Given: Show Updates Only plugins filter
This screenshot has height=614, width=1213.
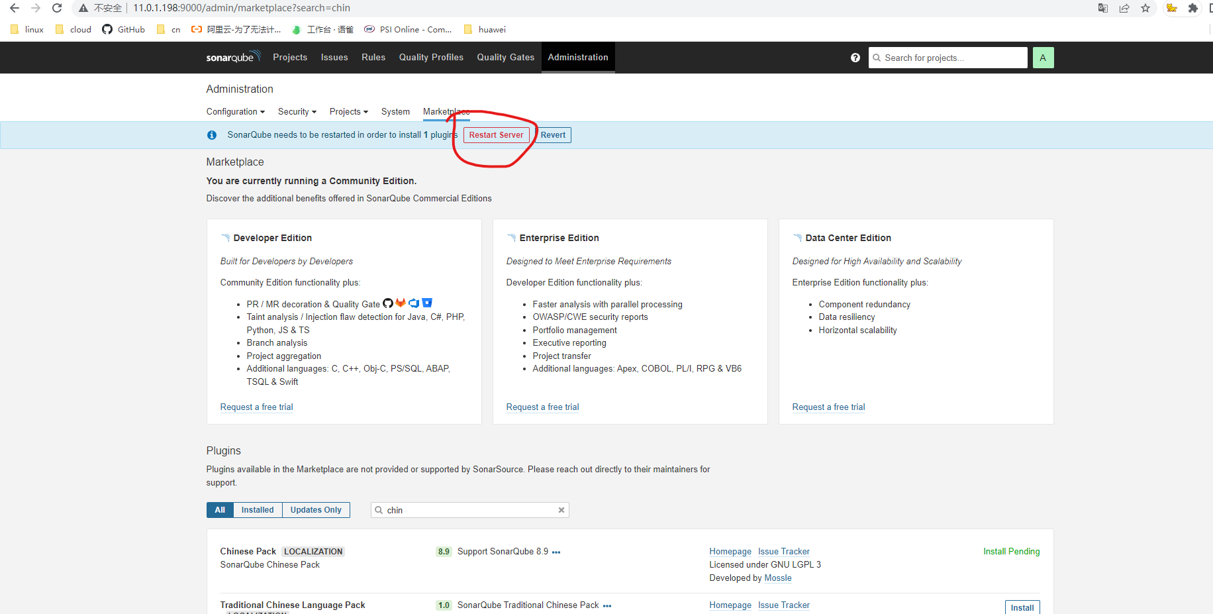Looking at the screenshot, I should (x=316, y=510).
